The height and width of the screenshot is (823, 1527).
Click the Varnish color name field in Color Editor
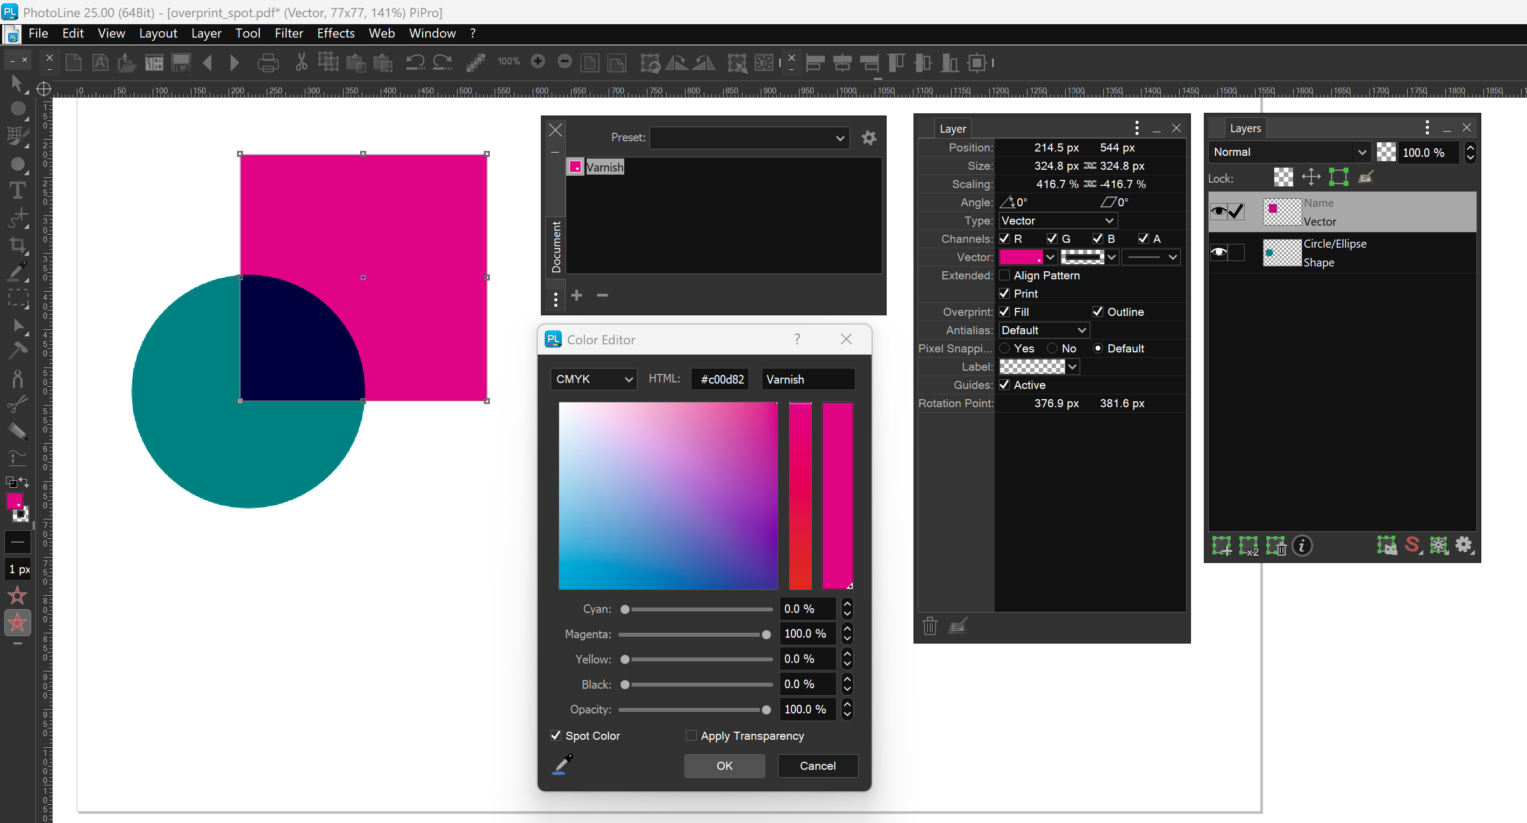pos(809,379)
